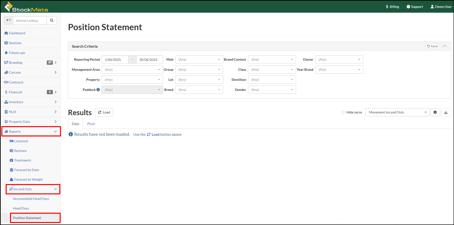Click the reporting period start date field
The image size is (454, 225).
pyautogui.click(x=115, y=60)
